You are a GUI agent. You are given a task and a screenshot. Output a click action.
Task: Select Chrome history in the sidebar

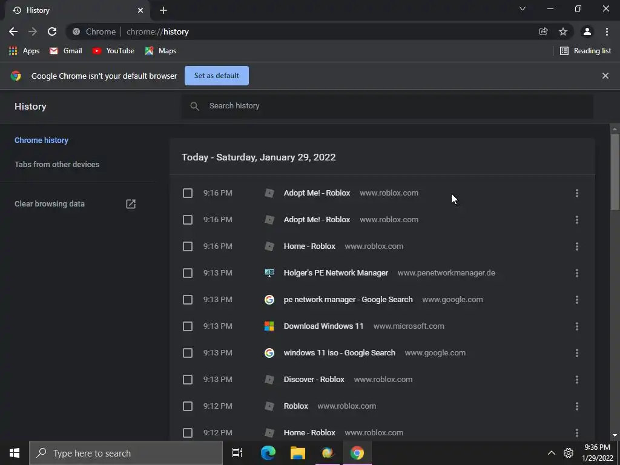[x=42, y=140]
